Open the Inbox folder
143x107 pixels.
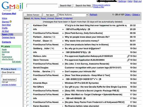[x=4, y=18]
